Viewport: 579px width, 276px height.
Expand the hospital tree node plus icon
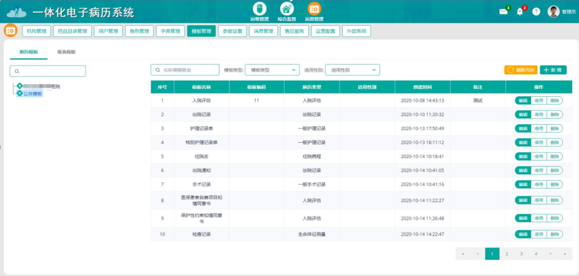coord(20,86)
